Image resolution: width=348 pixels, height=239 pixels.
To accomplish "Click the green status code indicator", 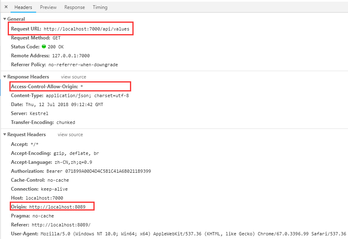I will coord(44,47).
